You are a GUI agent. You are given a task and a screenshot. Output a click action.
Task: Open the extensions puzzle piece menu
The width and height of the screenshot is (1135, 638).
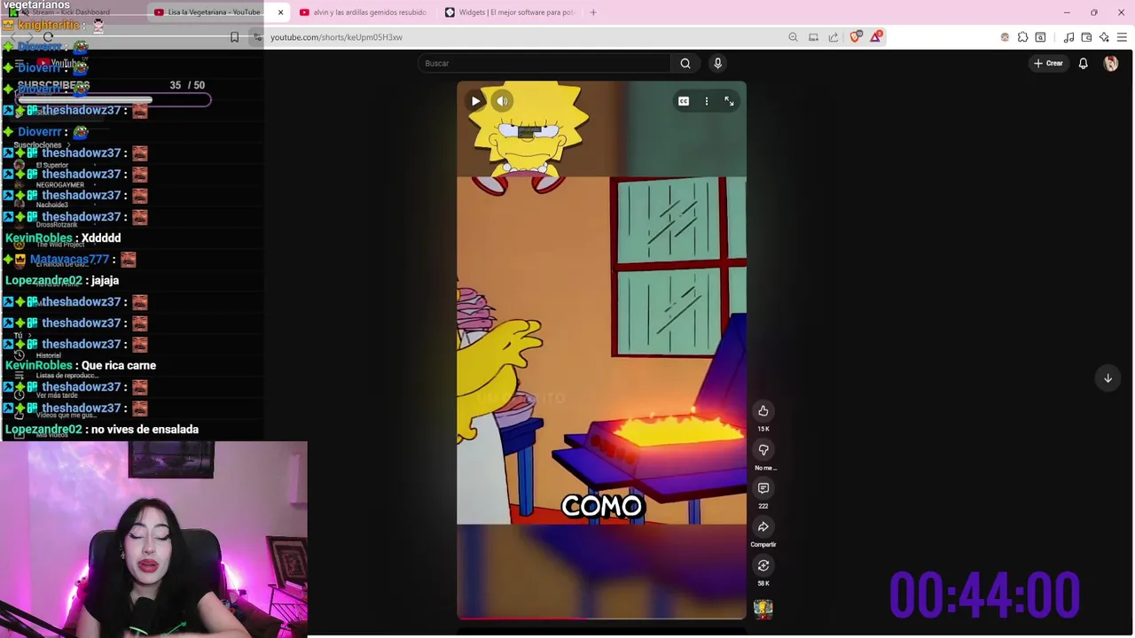click(x=1022, y=37)
